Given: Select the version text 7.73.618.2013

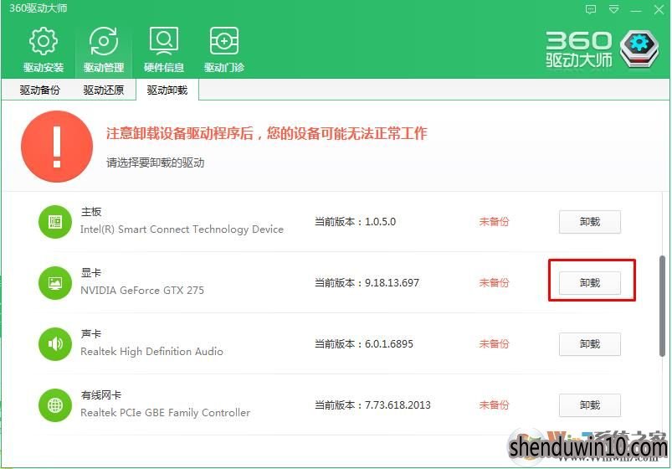Looking at the screenshot, I should (x=398, y=405).
